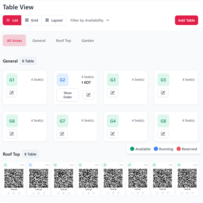The image size is (203, 203).
Task: Click the Add Table button
Action: click(x=187, y=20)
